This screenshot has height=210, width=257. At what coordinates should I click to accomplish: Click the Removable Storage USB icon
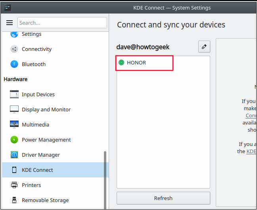14,200
